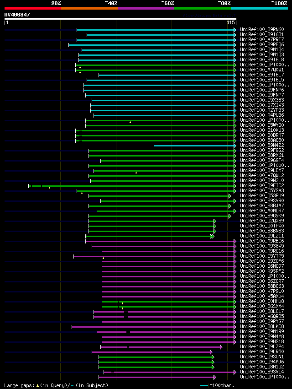Open the UniRef100_A7PRI7 hit
The height and width of the screenshot is (389, 292).
coord(262,39)
